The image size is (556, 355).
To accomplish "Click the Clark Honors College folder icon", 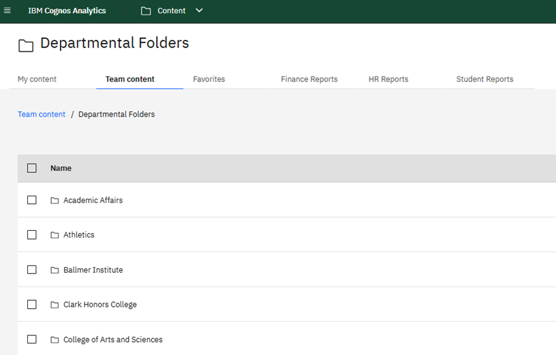I will click(54, 305).
